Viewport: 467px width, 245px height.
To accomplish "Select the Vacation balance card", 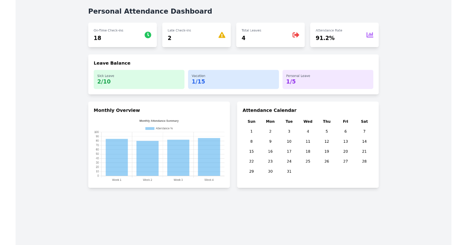I will 233,79.
